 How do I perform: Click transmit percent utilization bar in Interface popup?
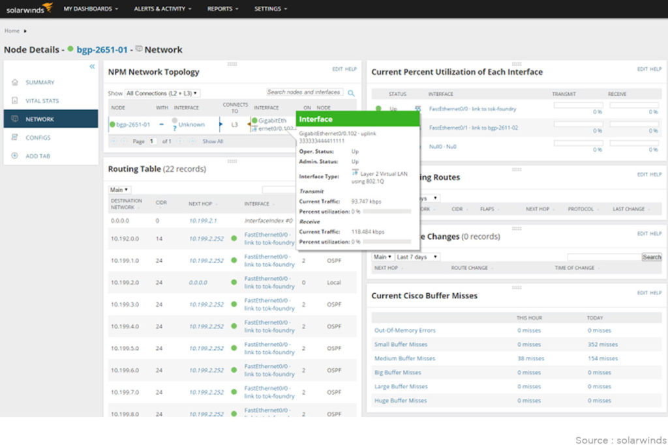[387, 212]
